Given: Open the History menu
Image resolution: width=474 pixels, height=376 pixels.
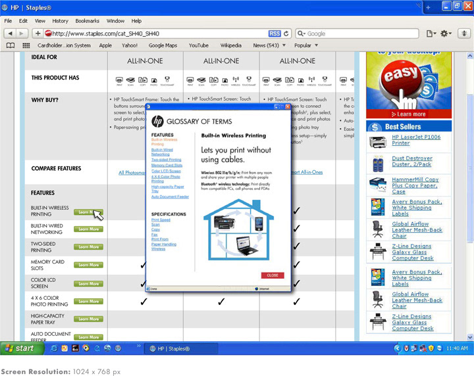Looking at the screenshot, I should tap(60, 21).
